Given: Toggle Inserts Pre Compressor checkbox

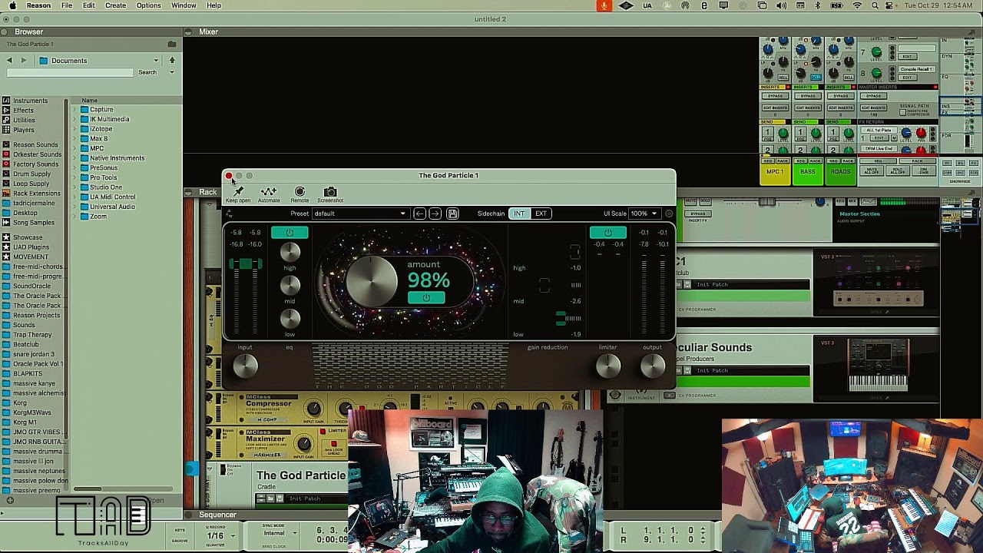Looking at the screenshot, I should coord(902,113).
